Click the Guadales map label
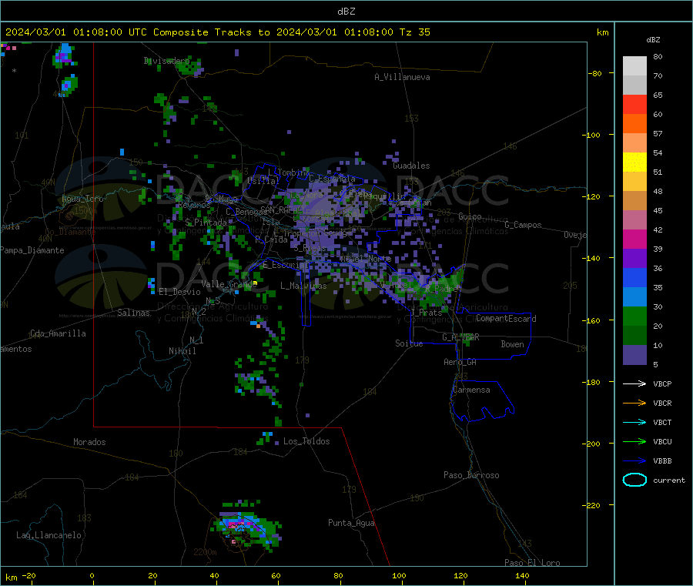Viewport: 693px width, 586px height. coord(411,166)
